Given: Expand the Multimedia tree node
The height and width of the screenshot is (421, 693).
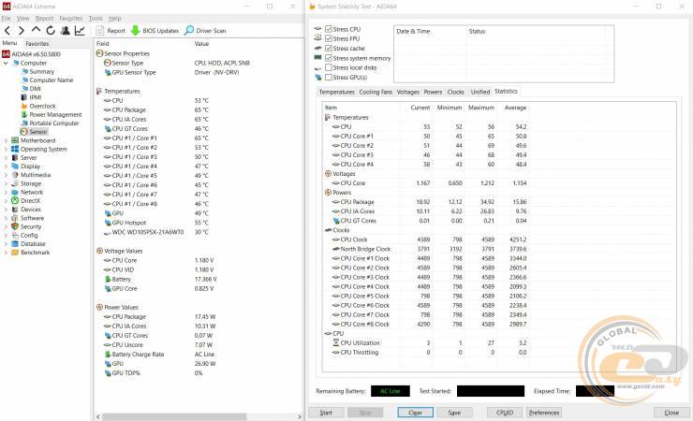Looking at the screenshot, I should click(6, 175).
